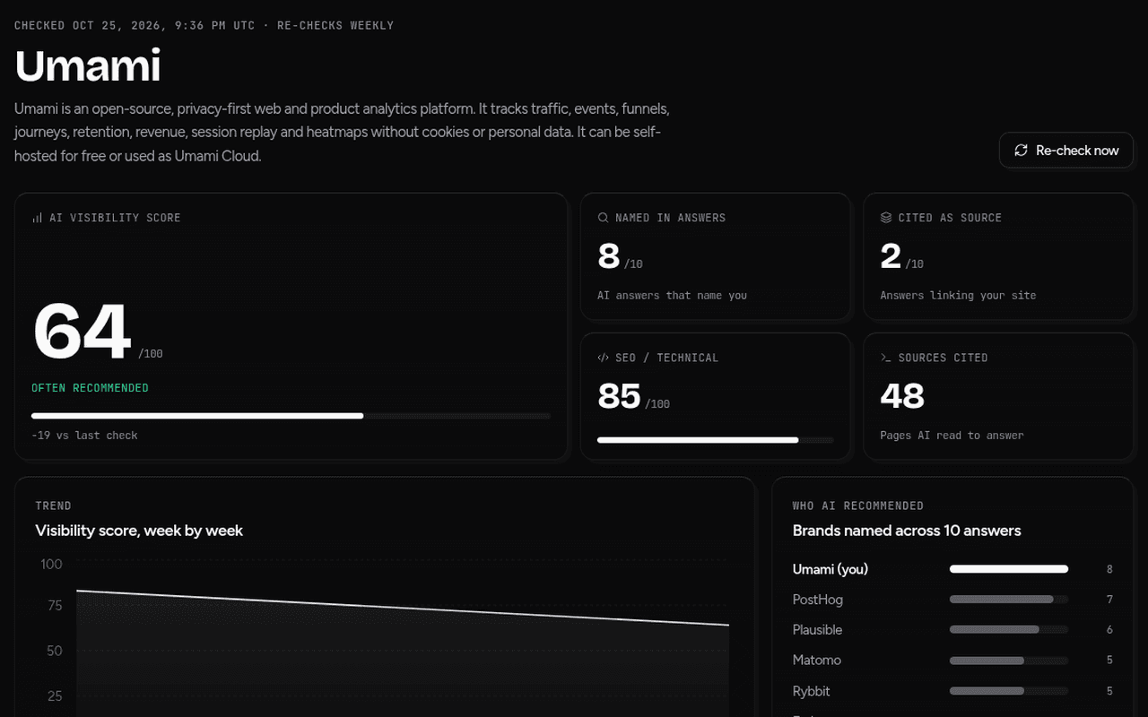Click the Rybbit mentions bar

1009,691
